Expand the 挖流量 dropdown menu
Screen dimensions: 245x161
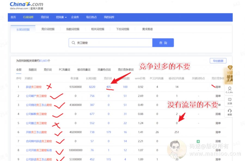click(61, 17)
